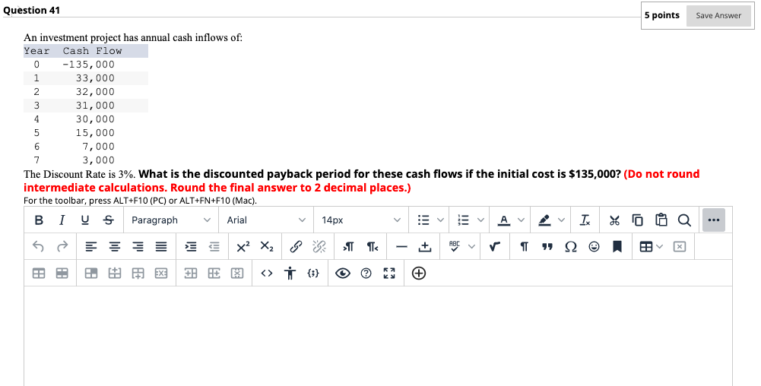Toggle bold formatting
Screen dimensions: 761x386
pyautogui.click(x=39, y=220)
